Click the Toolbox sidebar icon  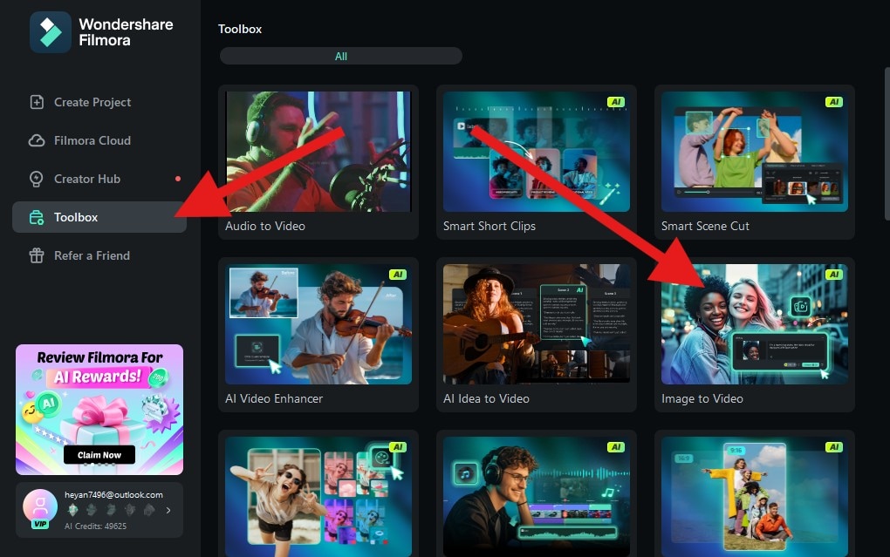37,217
